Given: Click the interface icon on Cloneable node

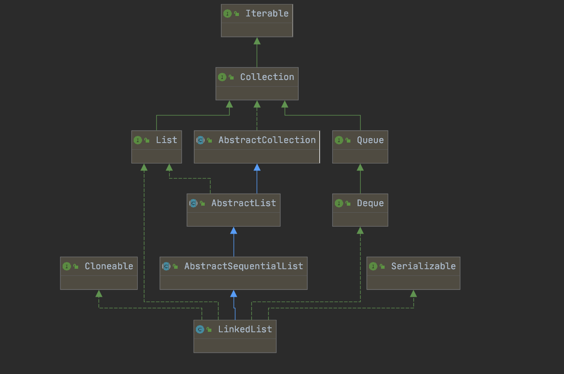Looking at the screenshot, I should click(67, 266).
